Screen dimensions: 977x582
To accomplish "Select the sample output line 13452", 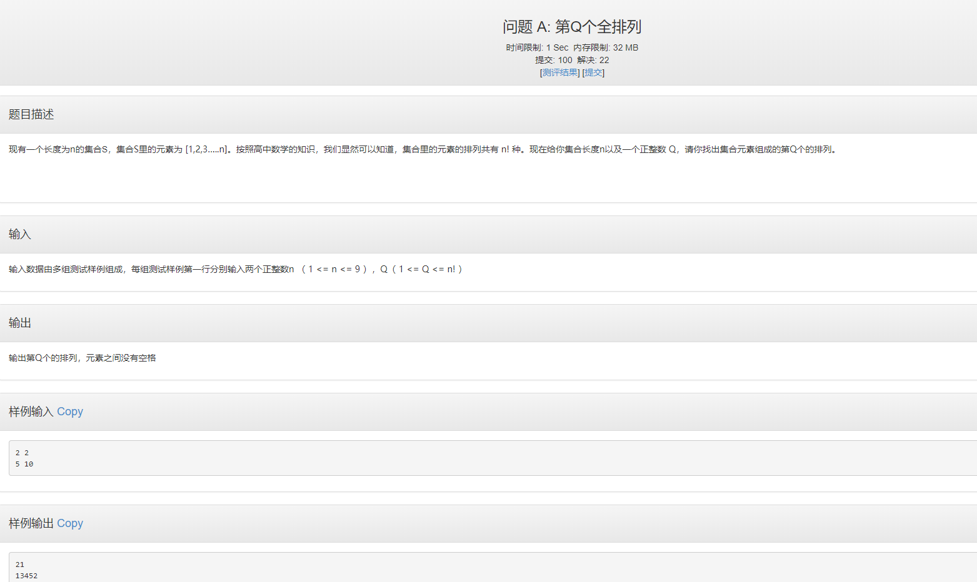I will [x=25, y=576].
